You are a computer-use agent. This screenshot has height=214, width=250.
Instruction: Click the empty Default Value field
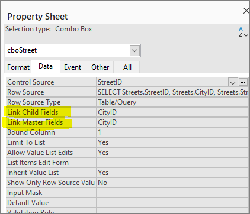pos(172,203)
